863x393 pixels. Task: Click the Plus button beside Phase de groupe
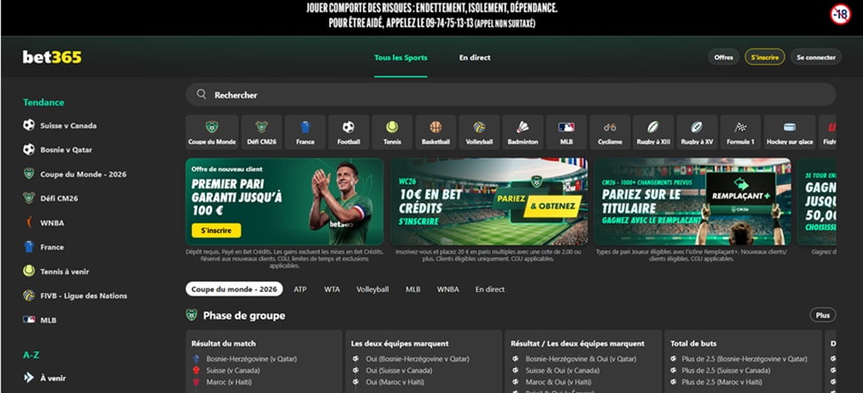coord(823,315)
